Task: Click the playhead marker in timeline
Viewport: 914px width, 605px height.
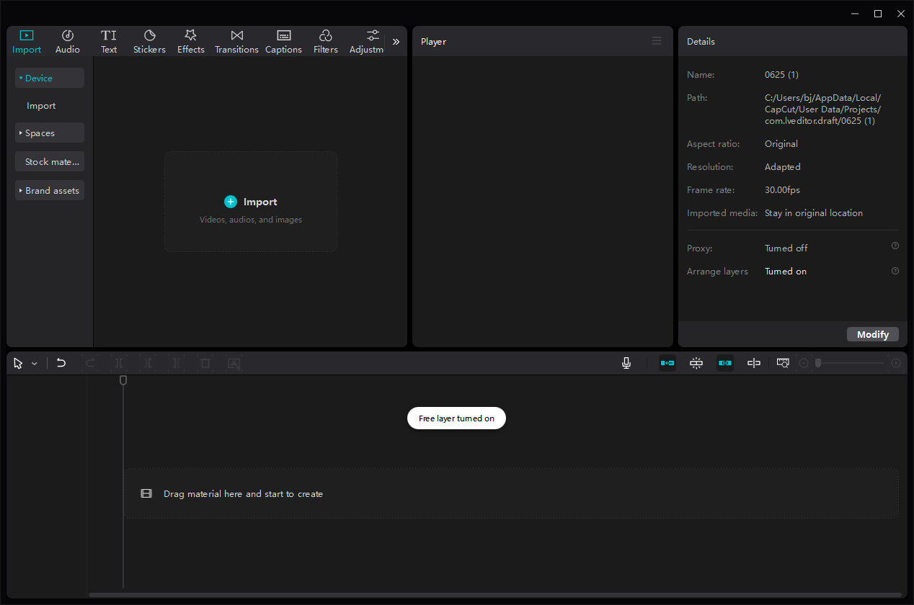Action: click(x=123, y=380)
